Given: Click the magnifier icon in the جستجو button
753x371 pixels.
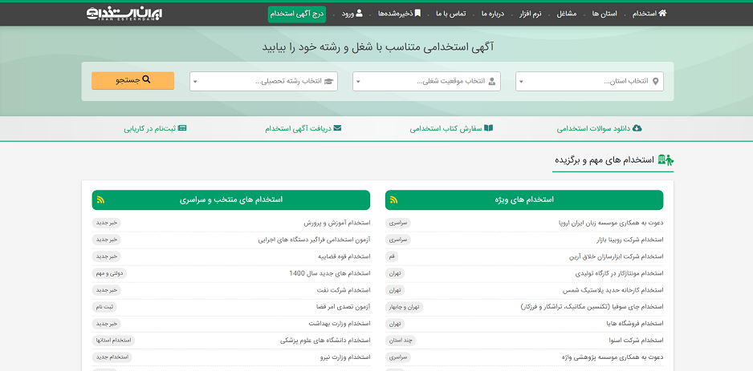Looking at the screenshot, I should [x=146, y=80].
